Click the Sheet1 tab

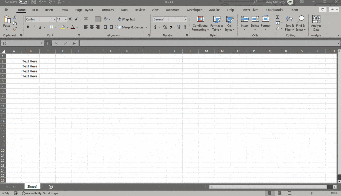[x=32, y=186]
